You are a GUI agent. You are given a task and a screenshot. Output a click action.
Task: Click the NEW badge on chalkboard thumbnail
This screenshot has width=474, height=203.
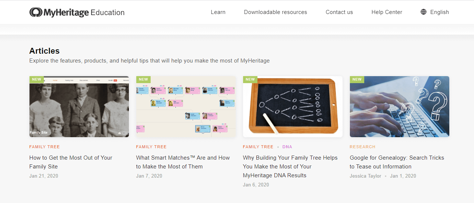[x=250, y=79]
